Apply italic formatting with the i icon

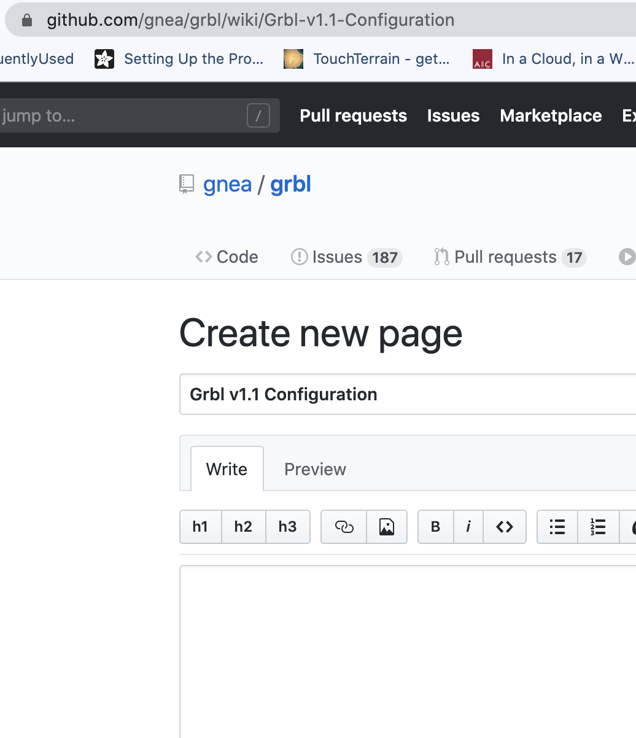pyautogui.click(x=468, y=527)
